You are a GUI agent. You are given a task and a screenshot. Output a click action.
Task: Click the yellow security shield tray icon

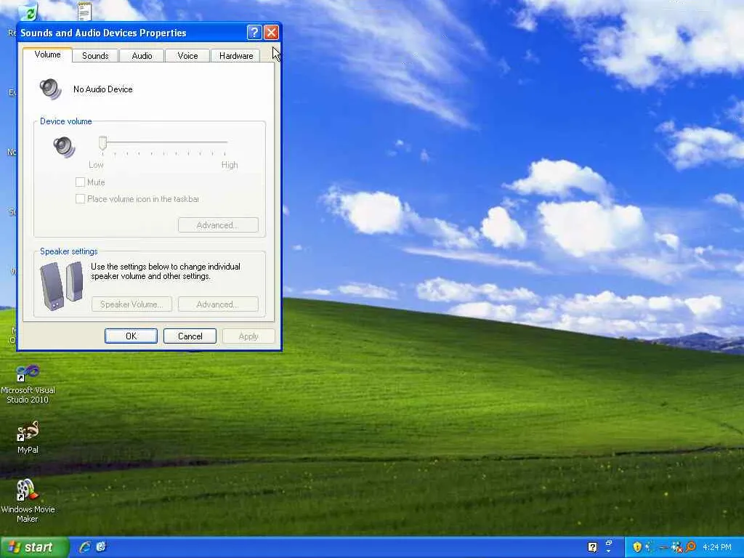[x=636, y=547]
